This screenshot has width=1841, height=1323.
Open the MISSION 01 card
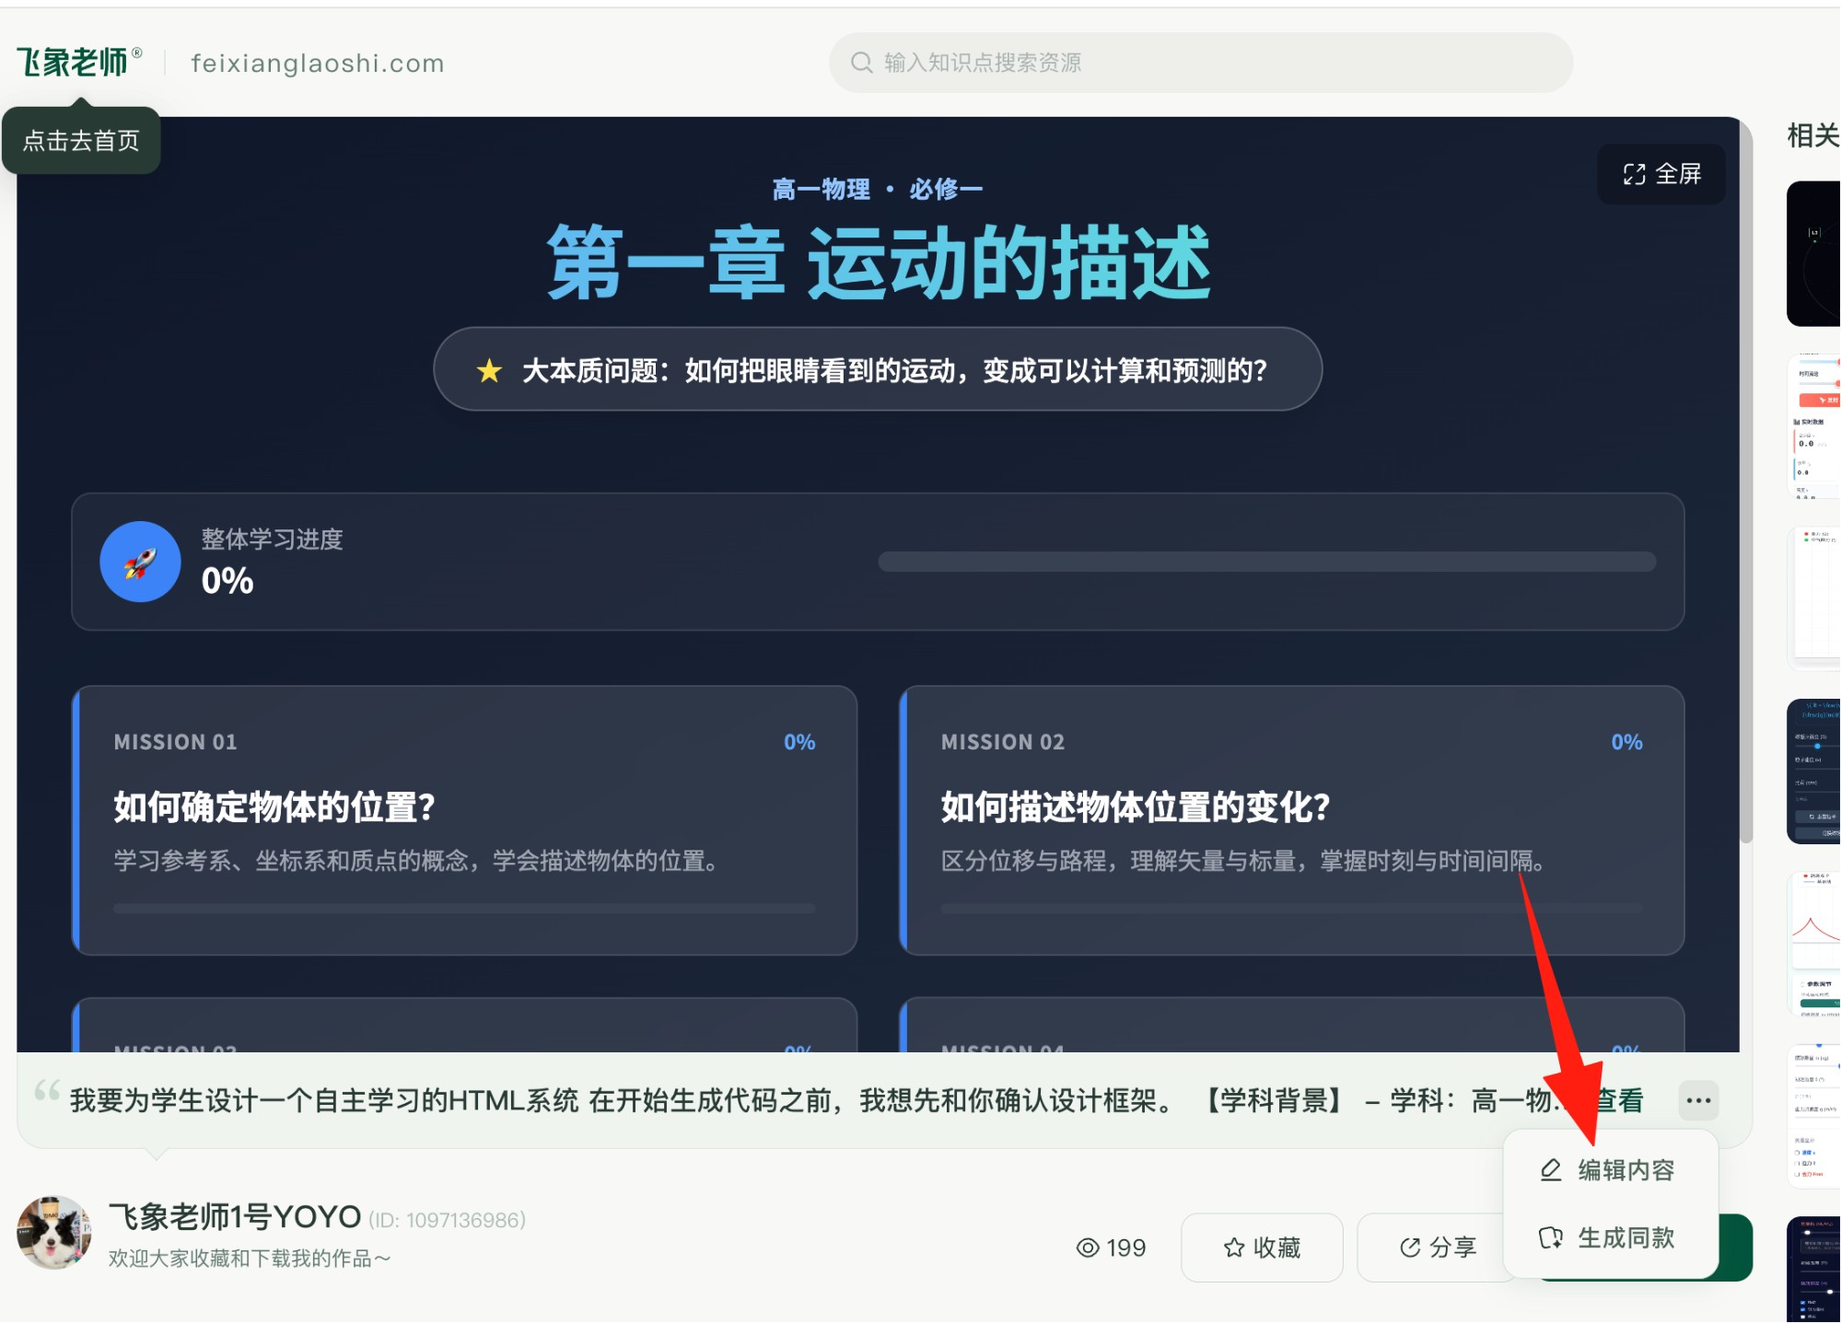coord(465,820)
